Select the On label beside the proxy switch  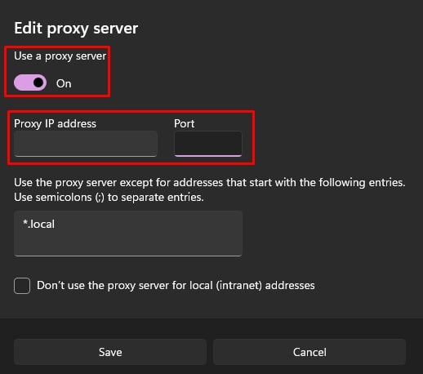[64, 83]
